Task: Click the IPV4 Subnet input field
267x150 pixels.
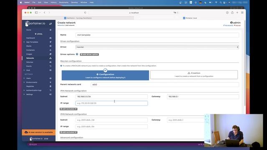Action: click(x=111, y=97)
